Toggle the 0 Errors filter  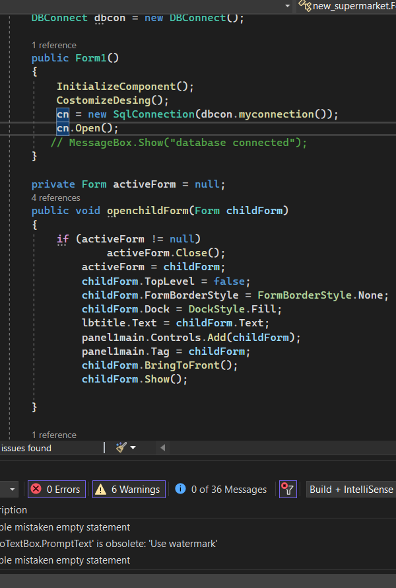coord(56,489)
